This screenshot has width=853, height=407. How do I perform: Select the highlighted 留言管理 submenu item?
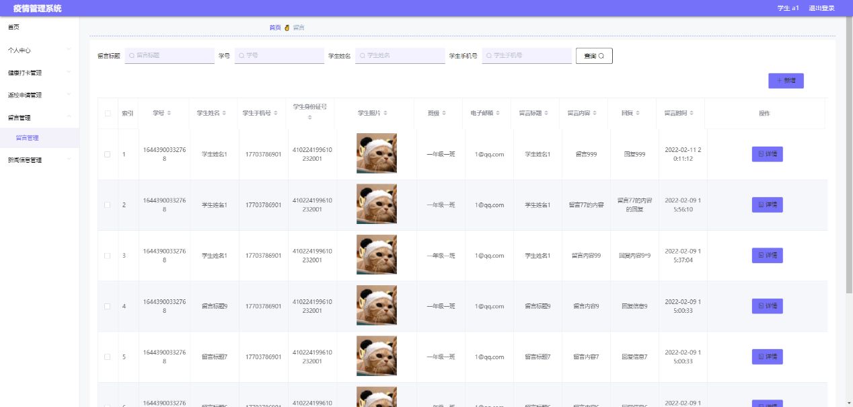tap(39, 138)
